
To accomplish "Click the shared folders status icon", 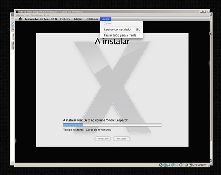I will (x=177, y=165).
